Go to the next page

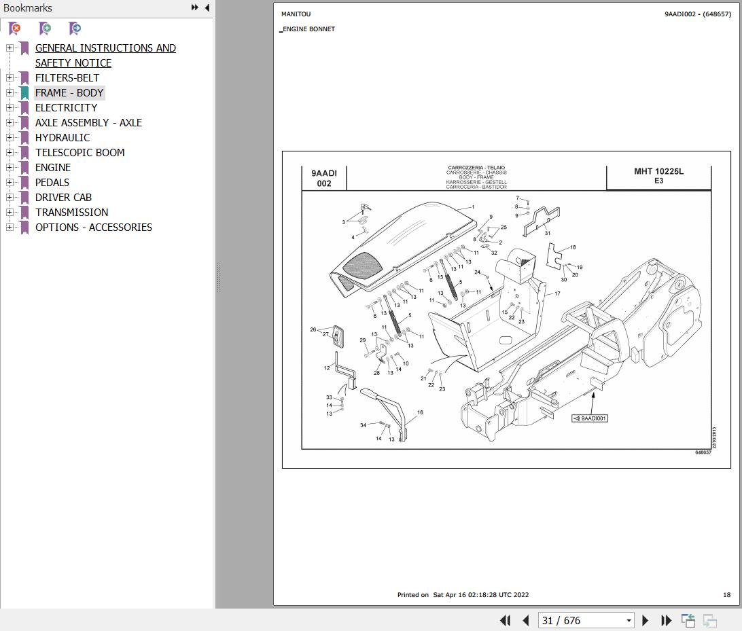click(x=645, y=621)
